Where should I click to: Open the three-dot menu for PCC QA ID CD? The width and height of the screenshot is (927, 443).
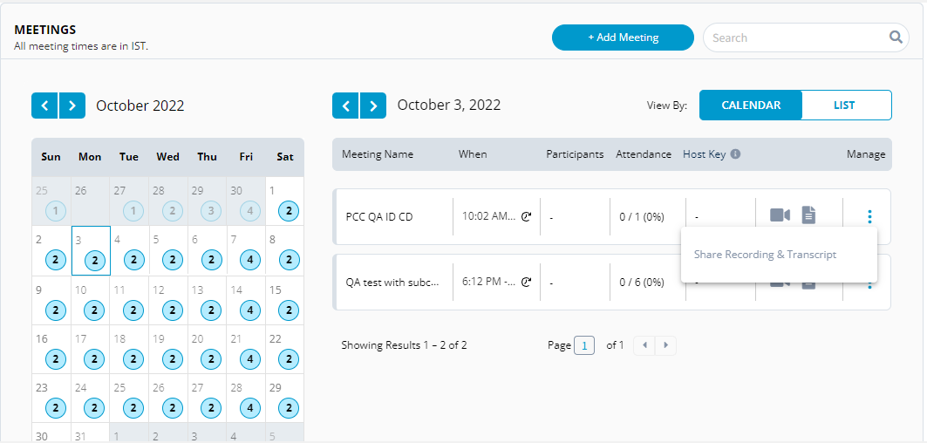869,216
